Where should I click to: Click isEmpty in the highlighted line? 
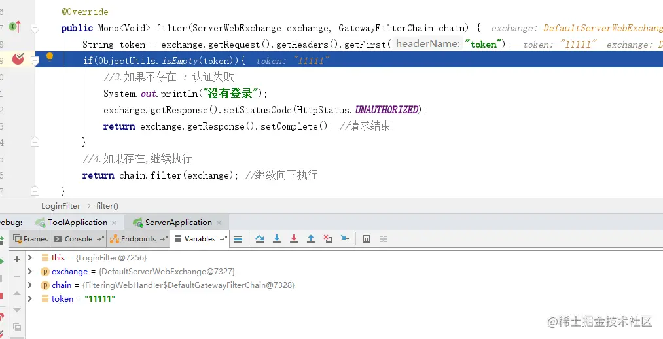point(180,61)
